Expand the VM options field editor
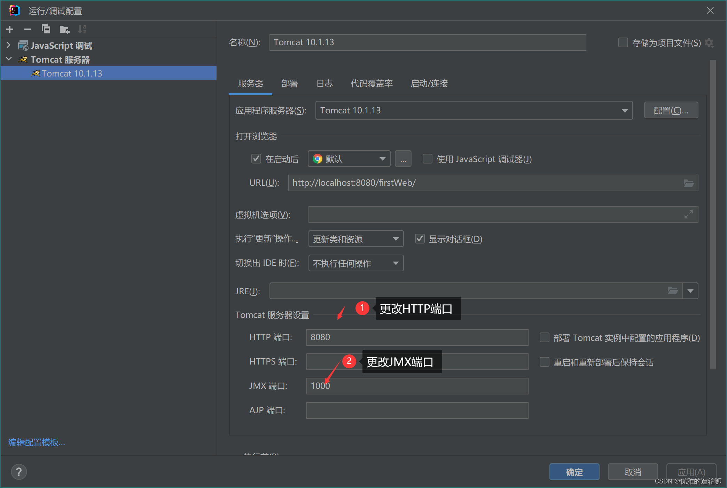The width and height of the screenshot is (727, 488). (688, 214)
